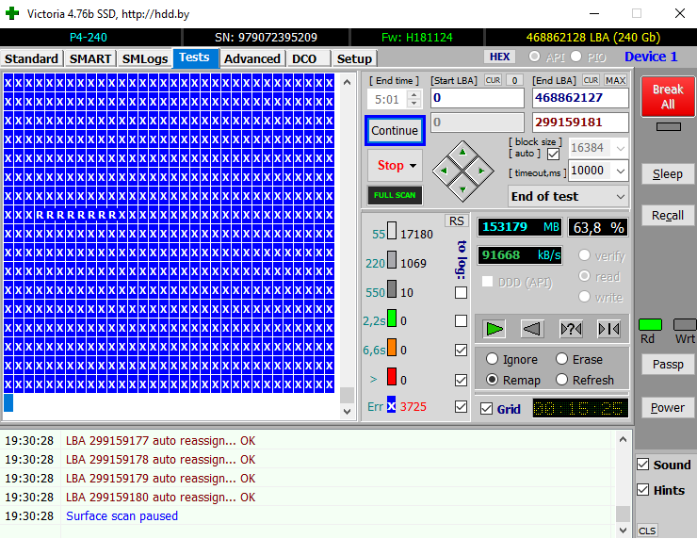Click the Start LBA input field

[478, 98]
